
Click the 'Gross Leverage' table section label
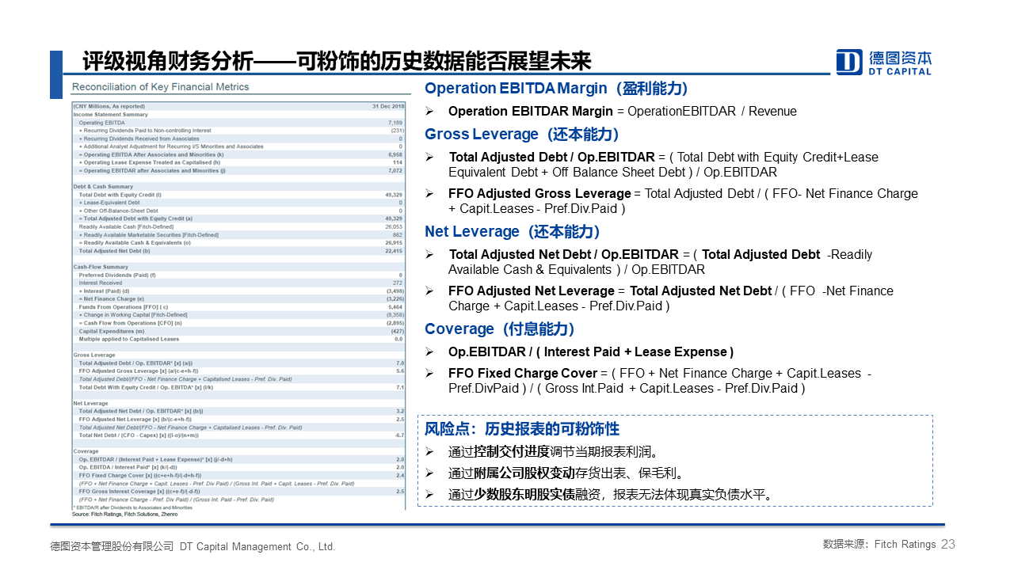pos(94,355)
